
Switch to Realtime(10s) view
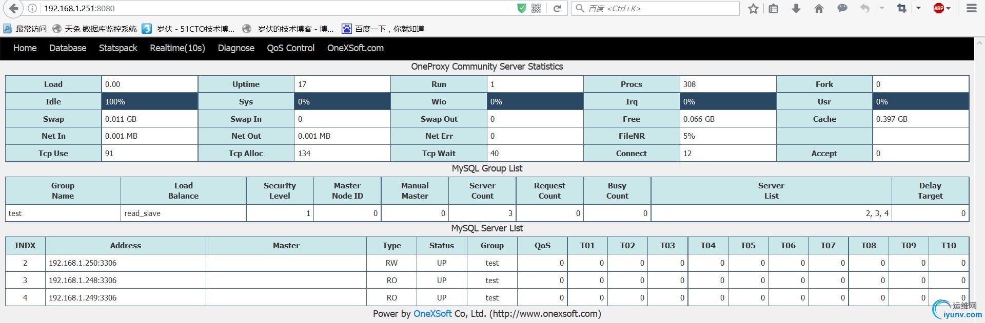pos(178,48)
